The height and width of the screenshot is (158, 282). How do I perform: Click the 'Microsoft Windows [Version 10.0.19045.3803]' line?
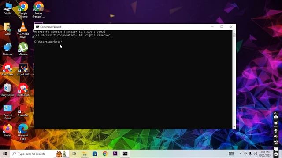[70, 32]
